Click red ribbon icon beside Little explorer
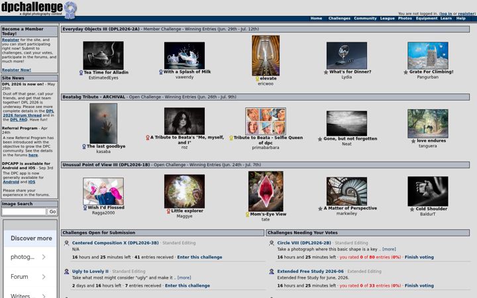The image size is (477, 298). click(168, 211)
